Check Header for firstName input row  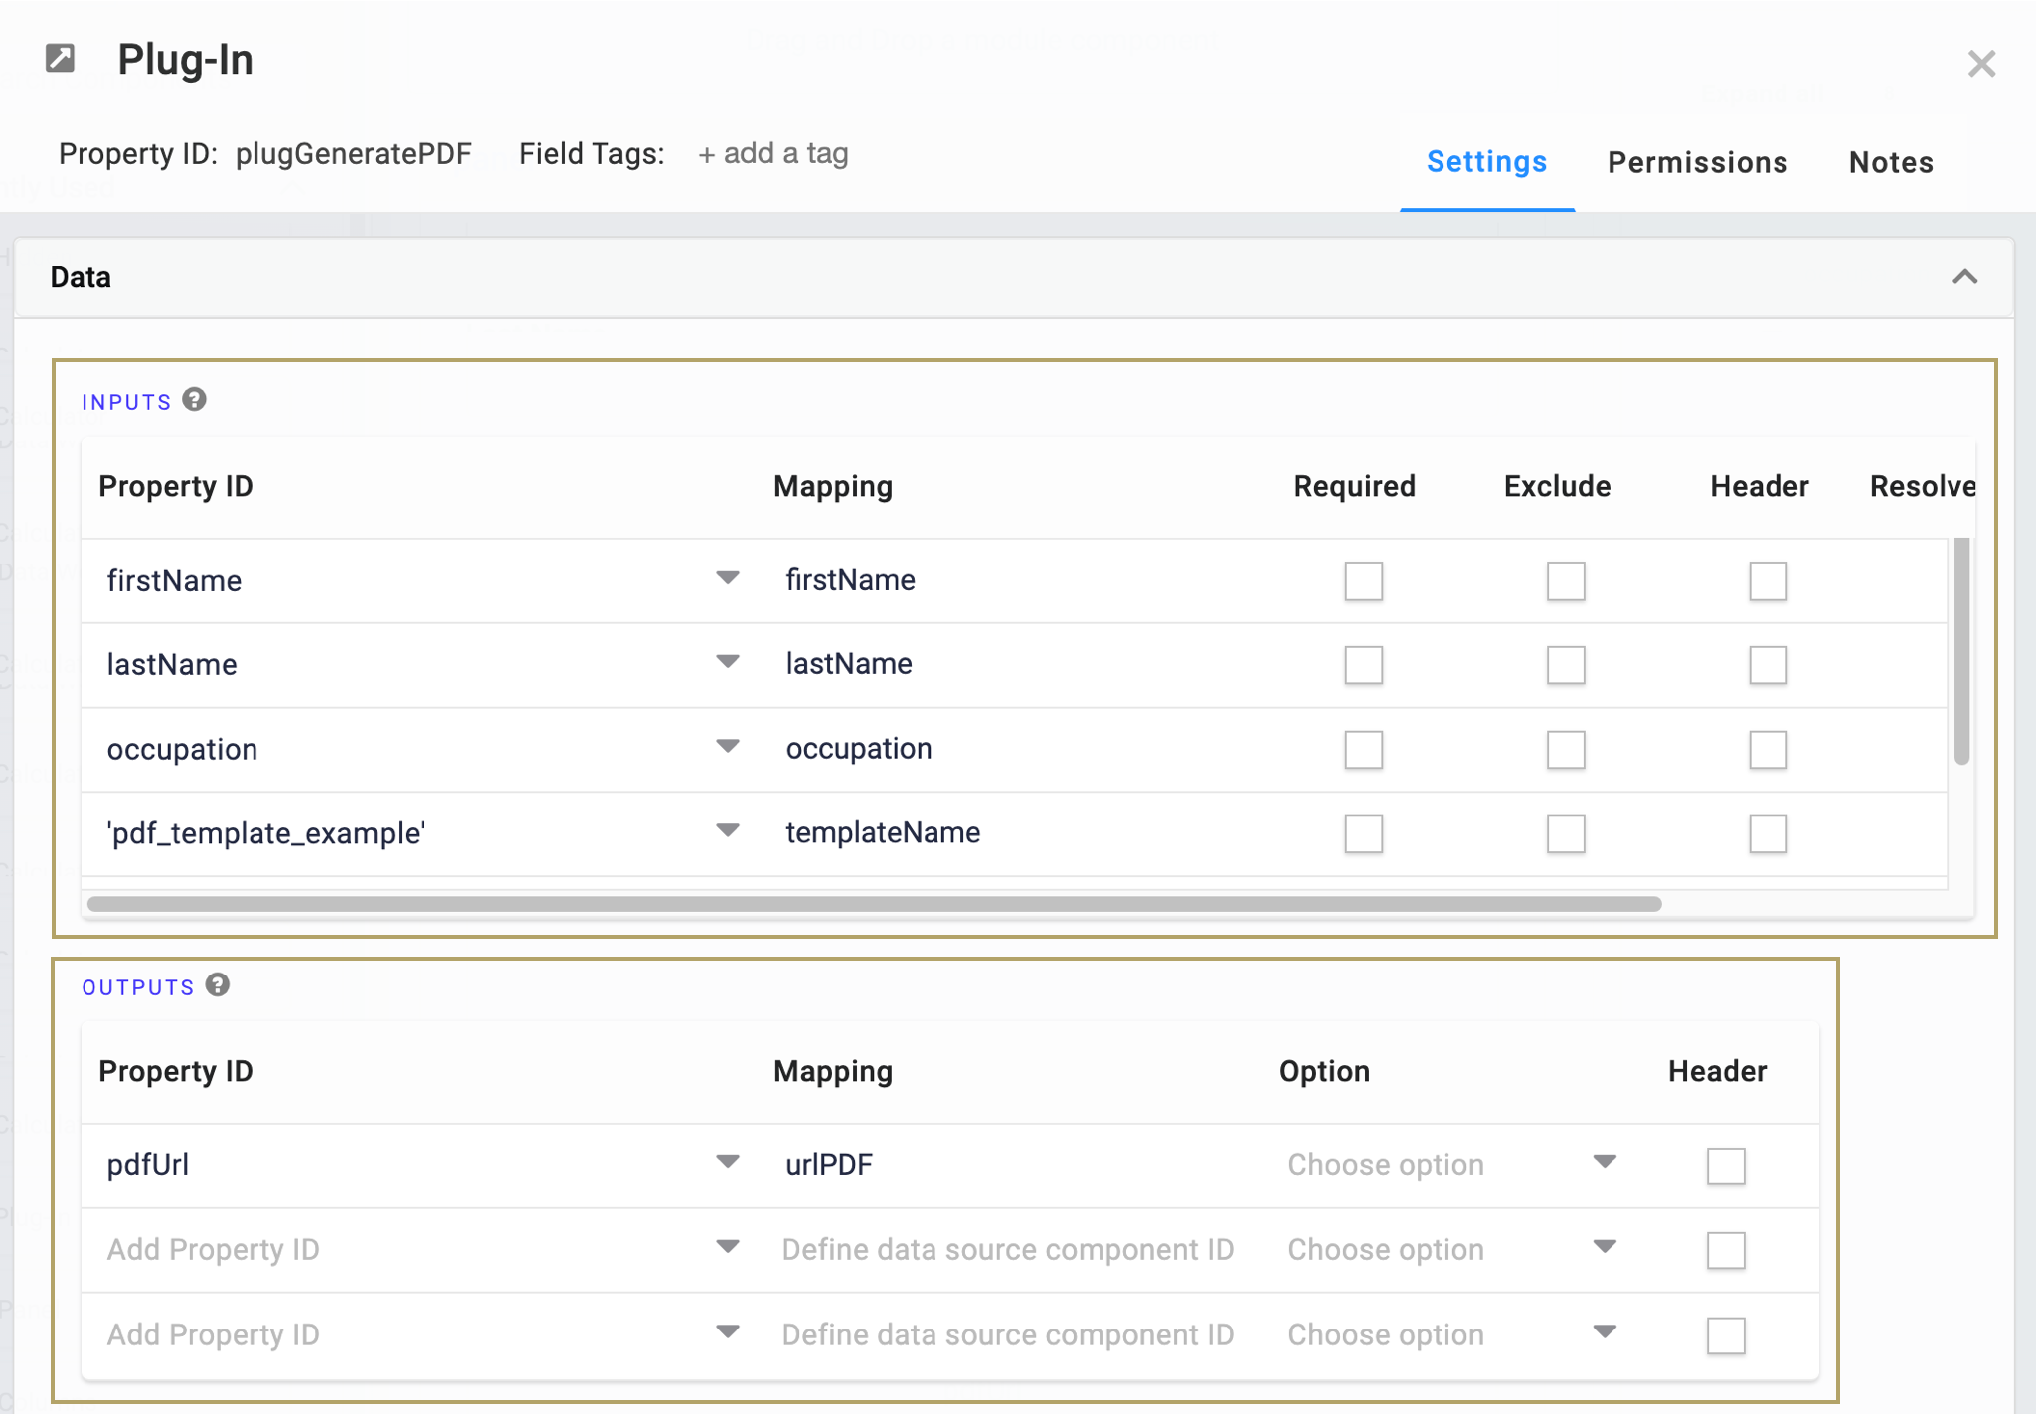tap(1768, 581)
